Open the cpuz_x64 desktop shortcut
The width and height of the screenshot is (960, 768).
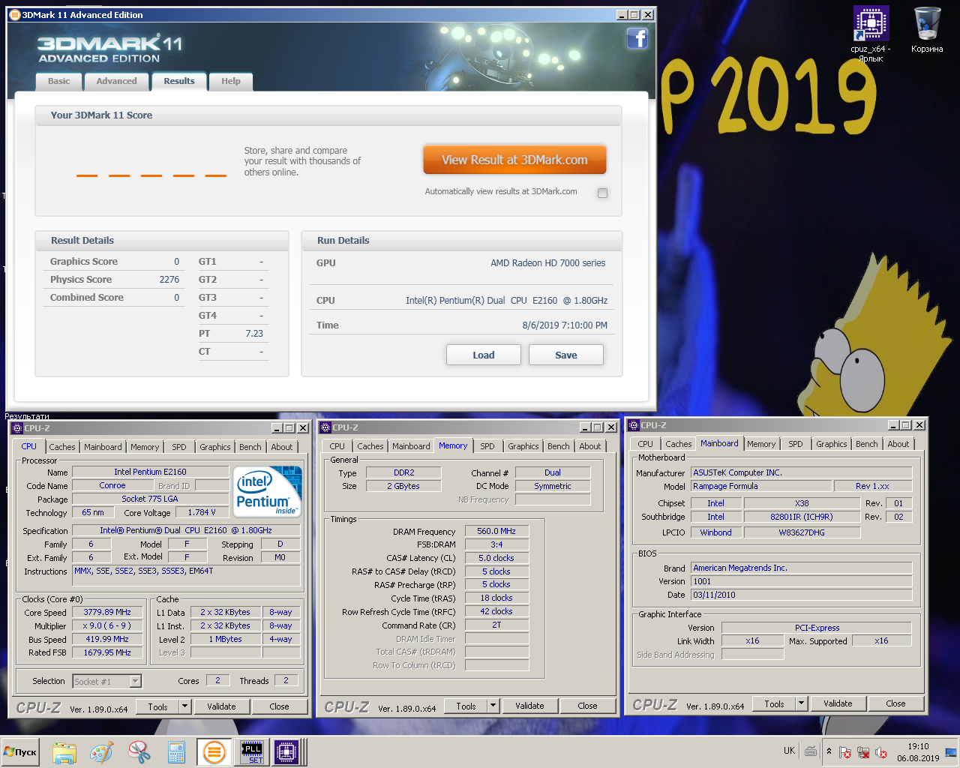coord(871,34)
